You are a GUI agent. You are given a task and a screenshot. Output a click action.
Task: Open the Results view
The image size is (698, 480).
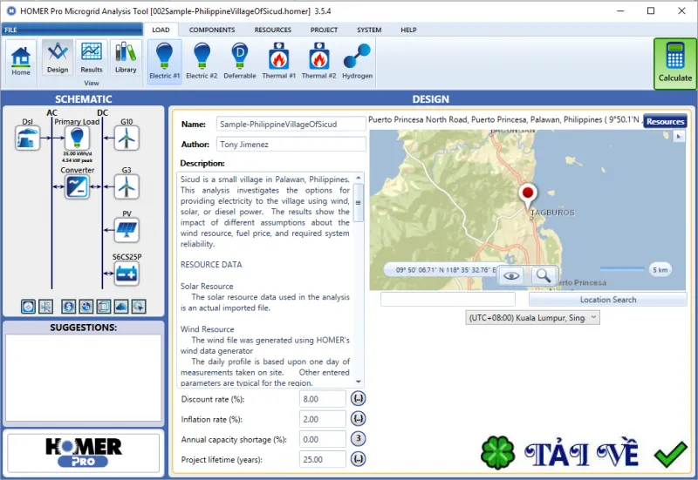click(92, 57)
